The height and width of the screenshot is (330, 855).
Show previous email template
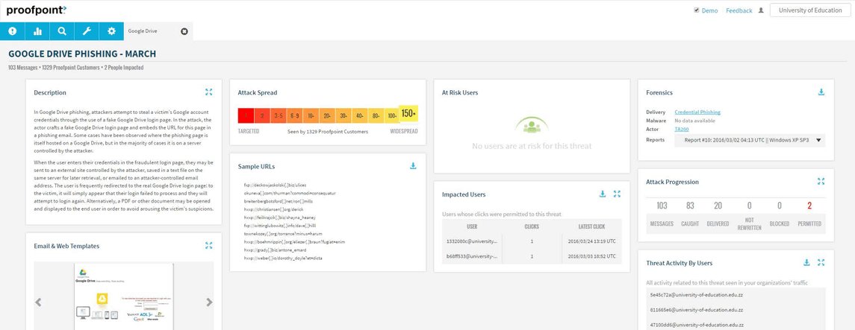point(38,302)
